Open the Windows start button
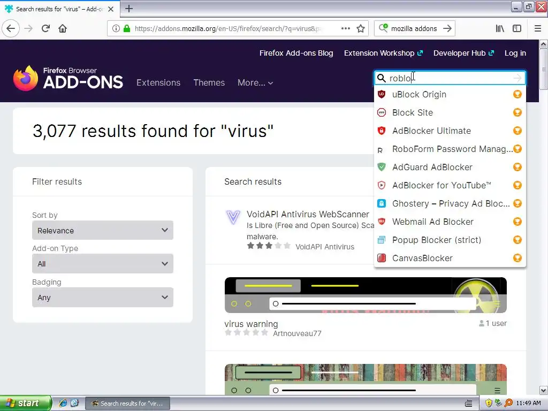 [26, 404]
